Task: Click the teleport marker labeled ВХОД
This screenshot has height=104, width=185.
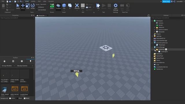Action: pyautogui.click(x=77, y=74)
